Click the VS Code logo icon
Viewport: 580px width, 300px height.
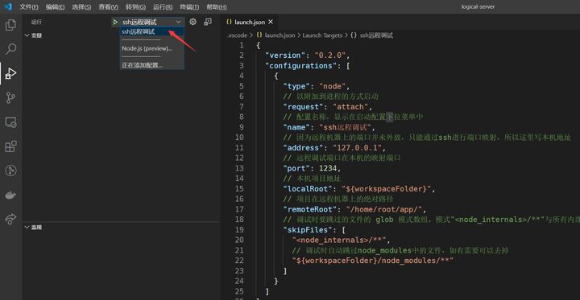[8, 6]
